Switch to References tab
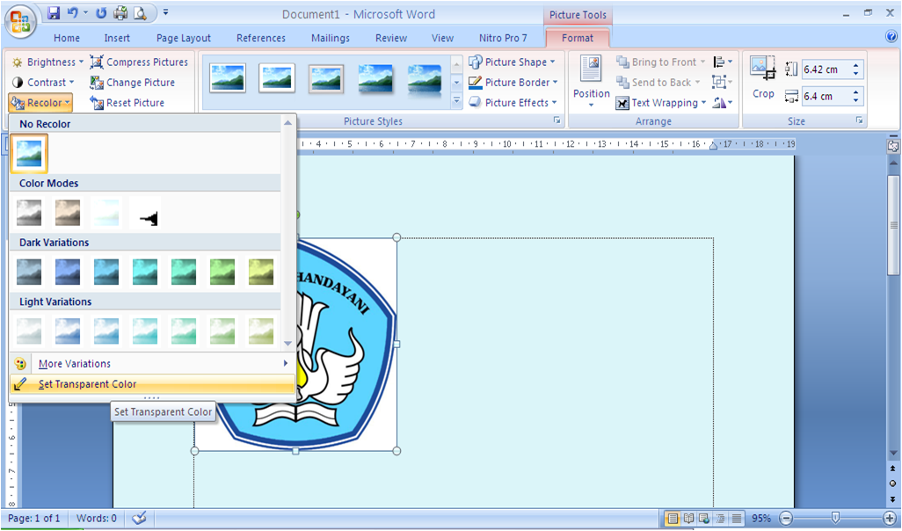 click(x=260, y=38)
